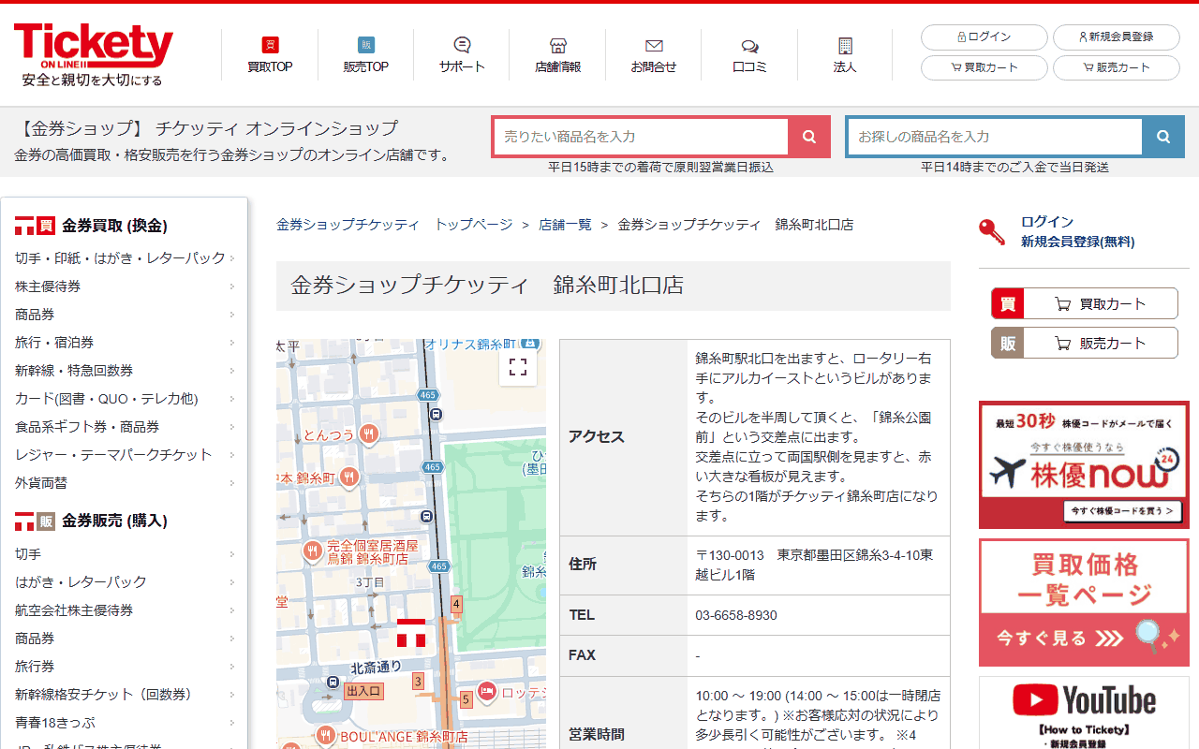Image resolution: width=1199 pixels, height=749 pixels.
Task: Click the Tickety shop marker on map
Action: (x=411, y=633)
